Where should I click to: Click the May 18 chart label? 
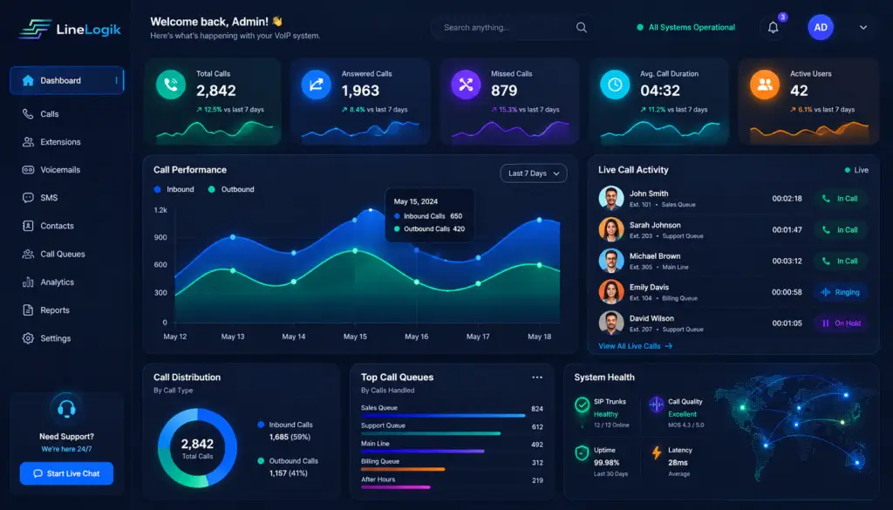539,337
